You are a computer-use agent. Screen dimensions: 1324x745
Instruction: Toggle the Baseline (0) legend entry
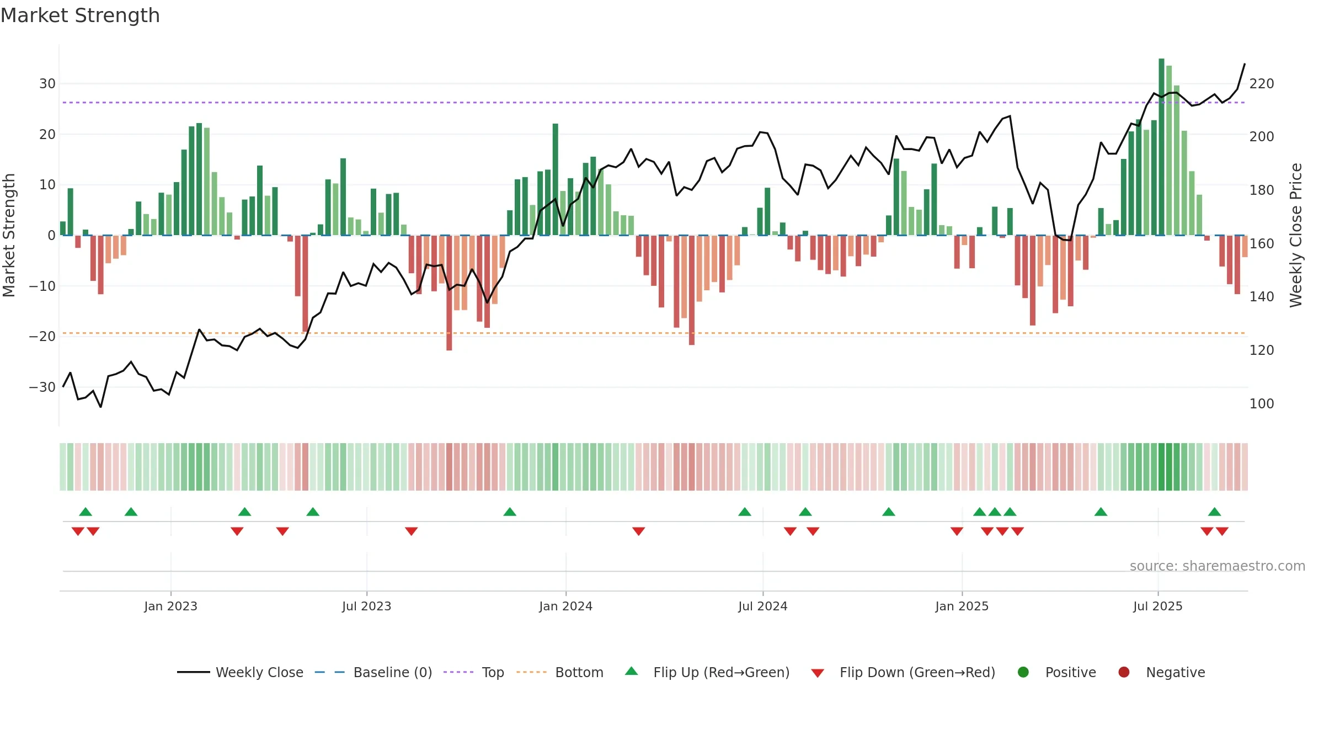(373, 672)
